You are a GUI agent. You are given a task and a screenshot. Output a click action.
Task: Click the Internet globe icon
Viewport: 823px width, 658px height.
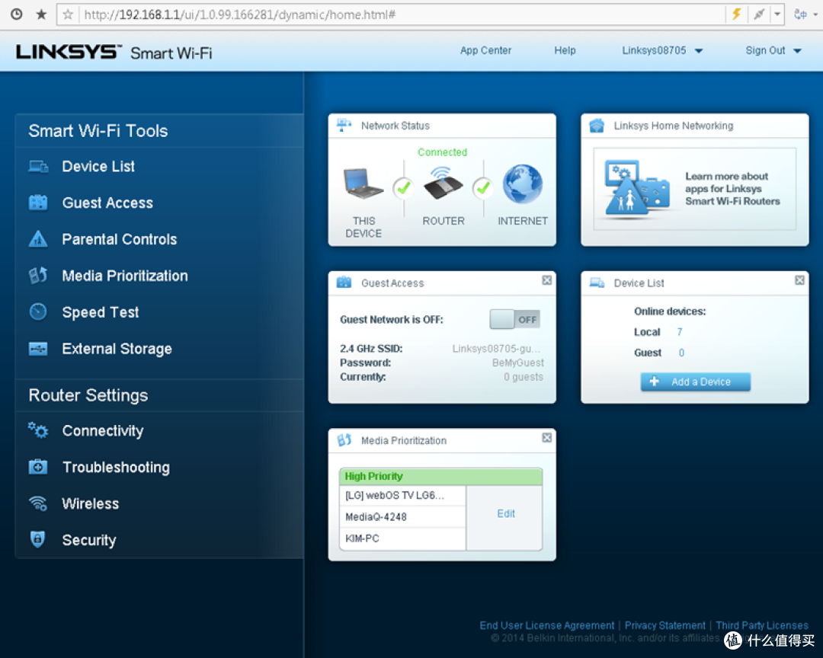coord(522,184)
